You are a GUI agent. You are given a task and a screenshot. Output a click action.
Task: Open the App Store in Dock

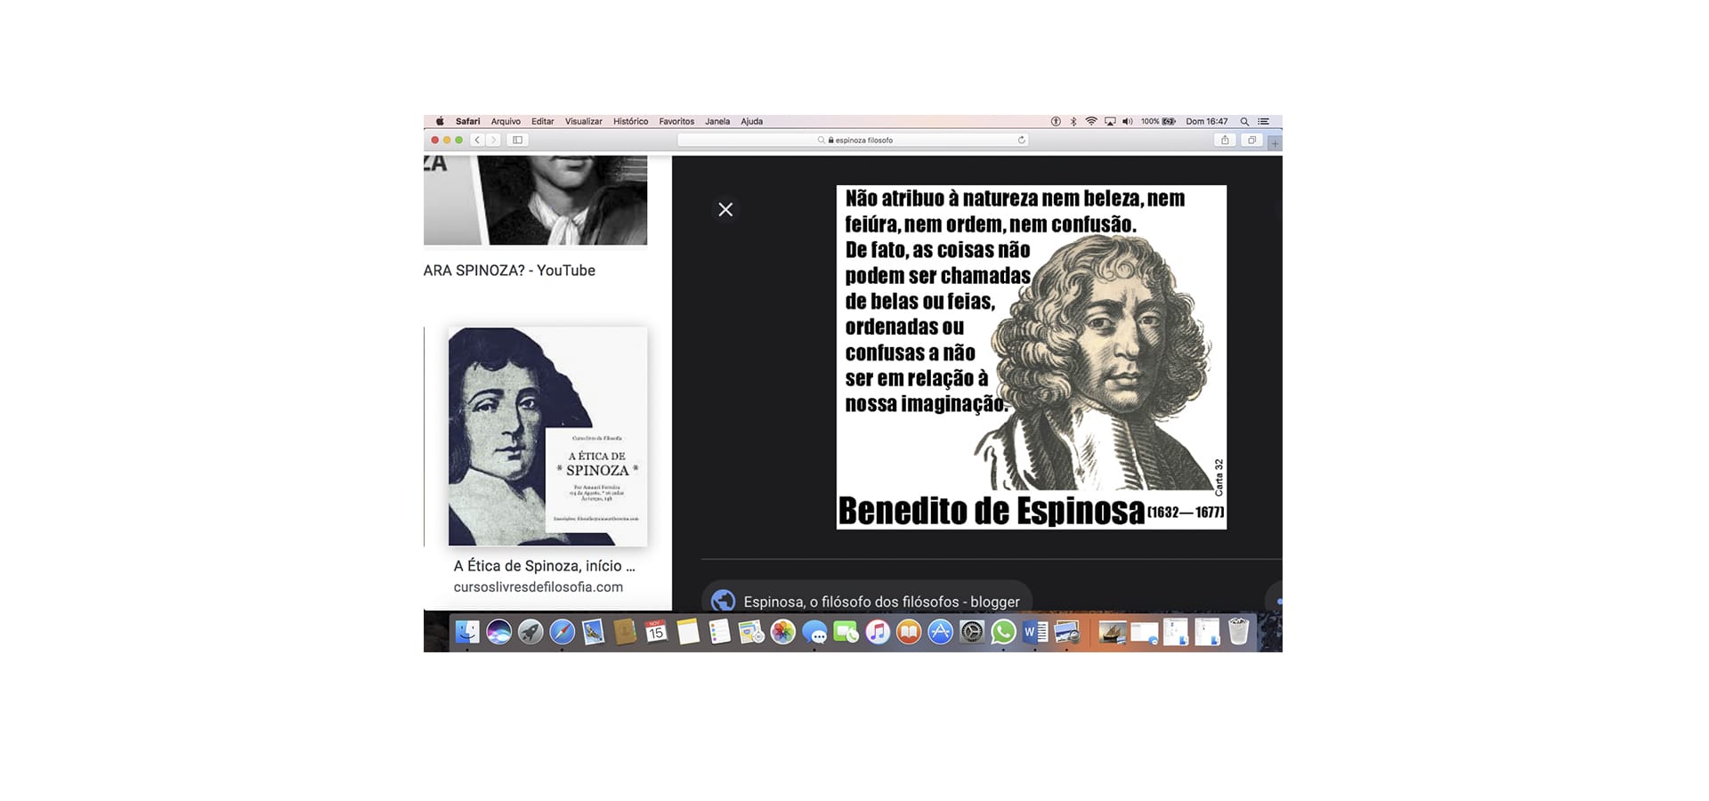tap(940, 632)
